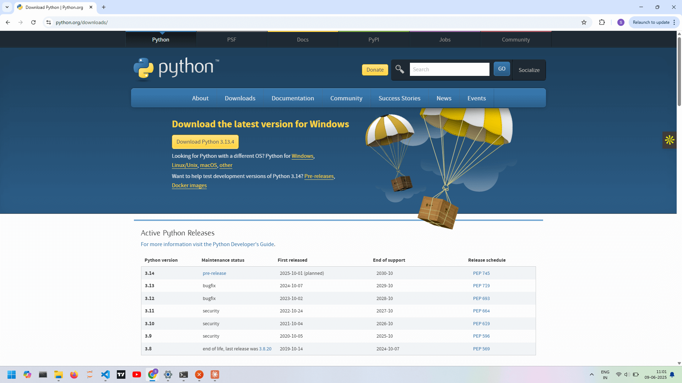Screen dimensions: 682x383
Task: Reload the page with refresh icon
Action: click(x=33, y=22)
